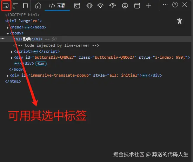
Task: Open the customize DevTools ellipsis menu
Action: (x=165, y=5)
